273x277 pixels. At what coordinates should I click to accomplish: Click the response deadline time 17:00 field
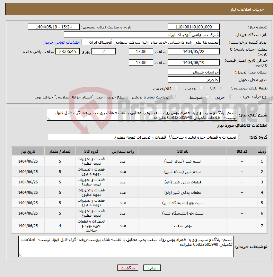tap(141, 51)
